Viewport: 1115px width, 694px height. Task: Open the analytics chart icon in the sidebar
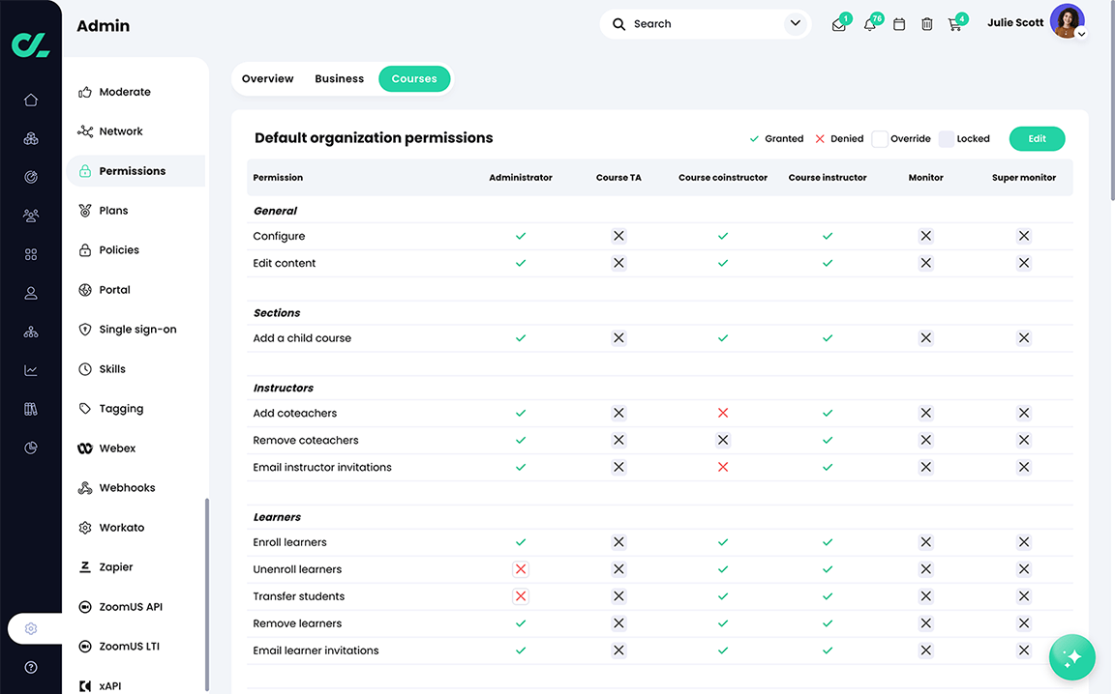click(x=30, y=369)
